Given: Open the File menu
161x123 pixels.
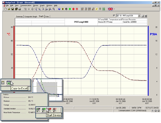Looking at the screenshot, I should (x=7, y=5).
